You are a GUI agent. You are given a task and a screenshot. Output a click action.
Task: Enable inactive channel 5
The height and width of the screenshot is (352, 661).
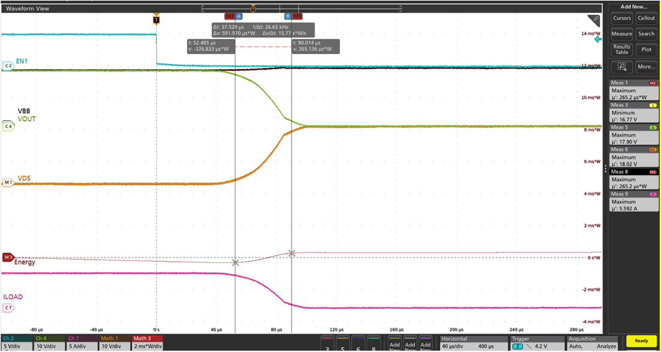coord(342,343)
